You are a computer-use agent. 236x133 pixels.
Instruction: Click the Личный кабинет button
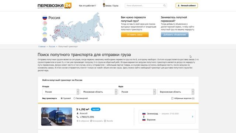(x=187, y=6)
